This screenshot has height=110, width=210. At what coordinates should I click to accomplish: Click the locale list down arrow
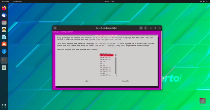pyautogui.click(x=116, y=75)
